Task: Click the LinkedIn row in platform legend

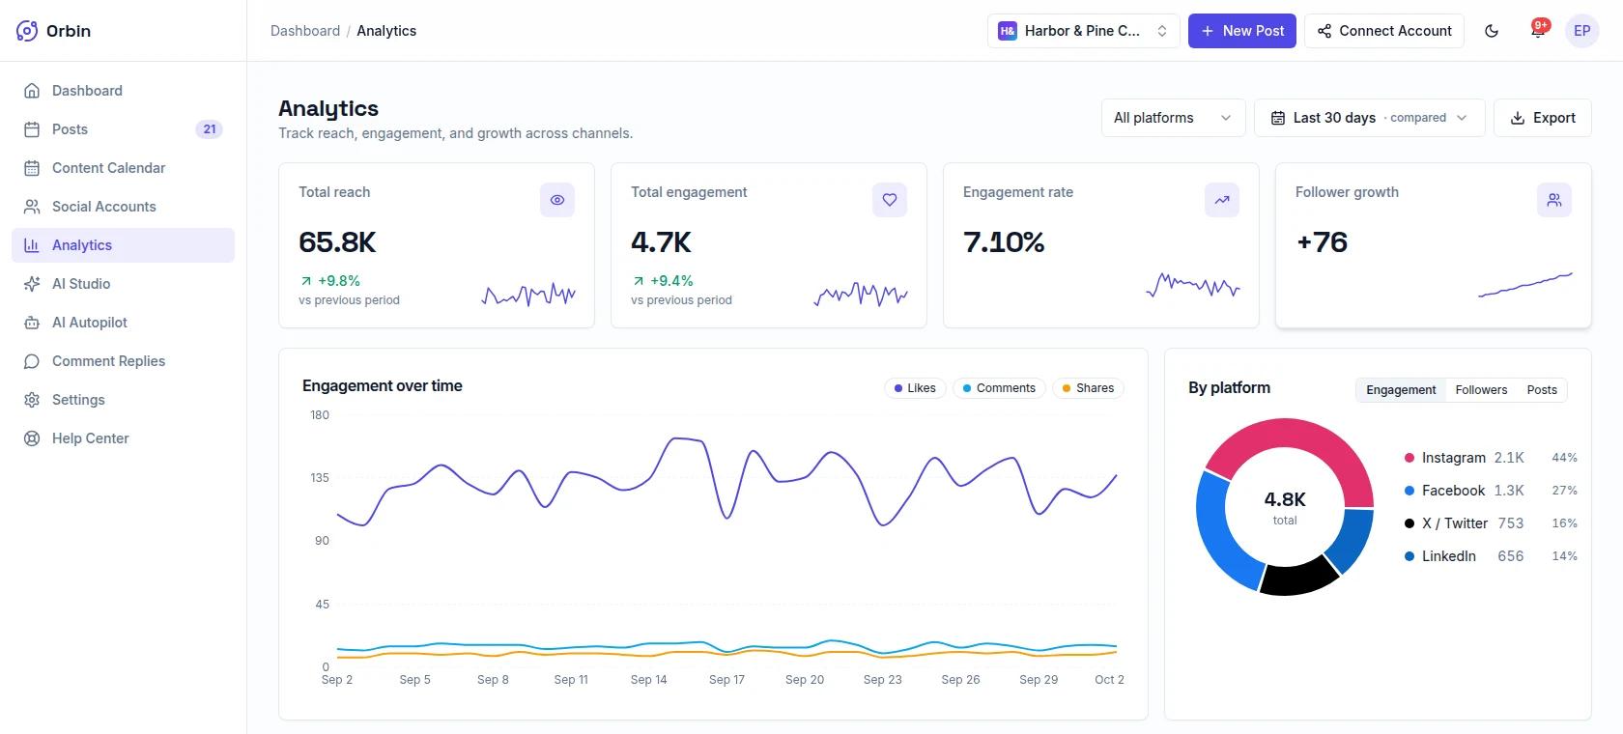Action: click(x=1491, y=556)
